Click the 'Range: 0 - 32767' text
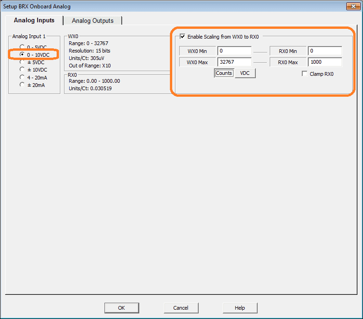Screen dimensions: 363x319 click(x=89, y=43)
